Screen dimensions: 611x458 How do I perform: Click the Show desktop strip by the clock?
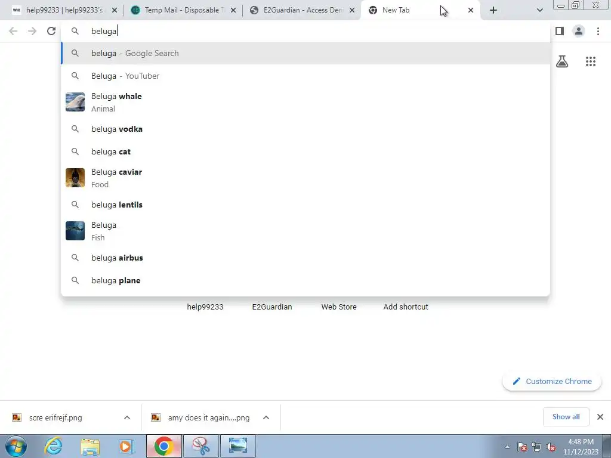pyautogui.click(x=607, y=446)
